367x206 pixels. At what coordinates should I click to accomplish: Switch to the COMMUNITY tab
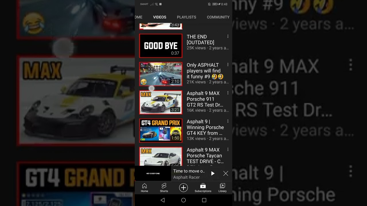point(218,17)
